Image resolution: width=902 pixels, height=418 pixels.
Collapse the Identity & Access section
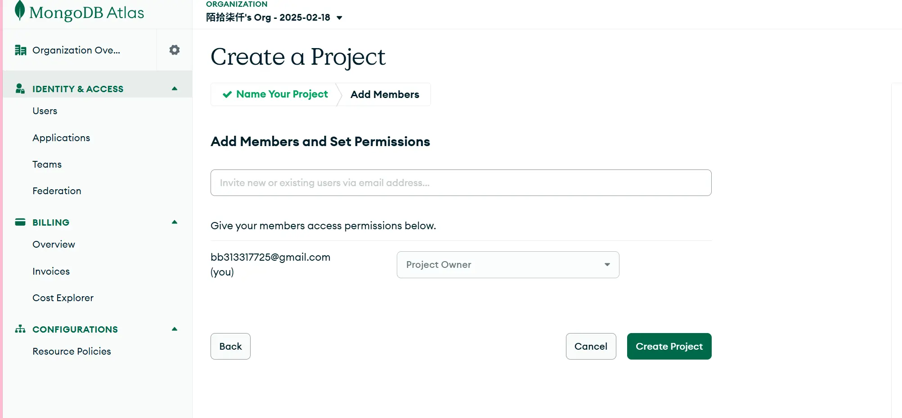pyautogui.click(x=175, y=89)
